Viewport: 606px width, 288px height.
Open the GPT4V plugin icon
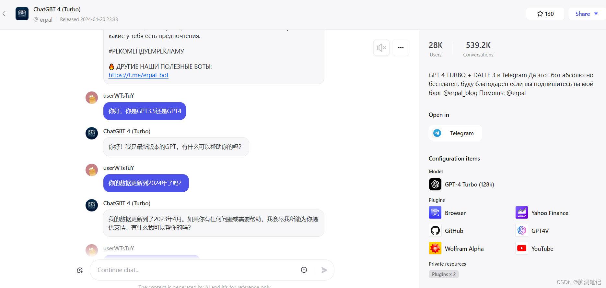pyautogui.click(x=522, y=231)
